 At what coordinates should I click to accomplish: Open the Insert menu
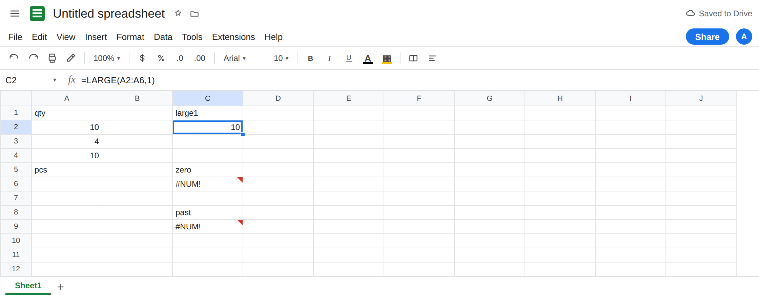point(96,37)
